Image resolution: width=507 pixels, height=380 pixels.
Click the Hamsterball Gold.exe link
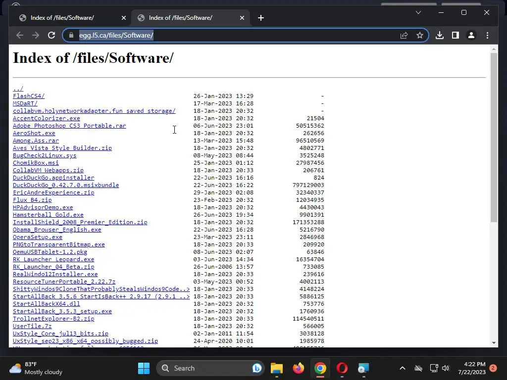click(x=48, y=215)
